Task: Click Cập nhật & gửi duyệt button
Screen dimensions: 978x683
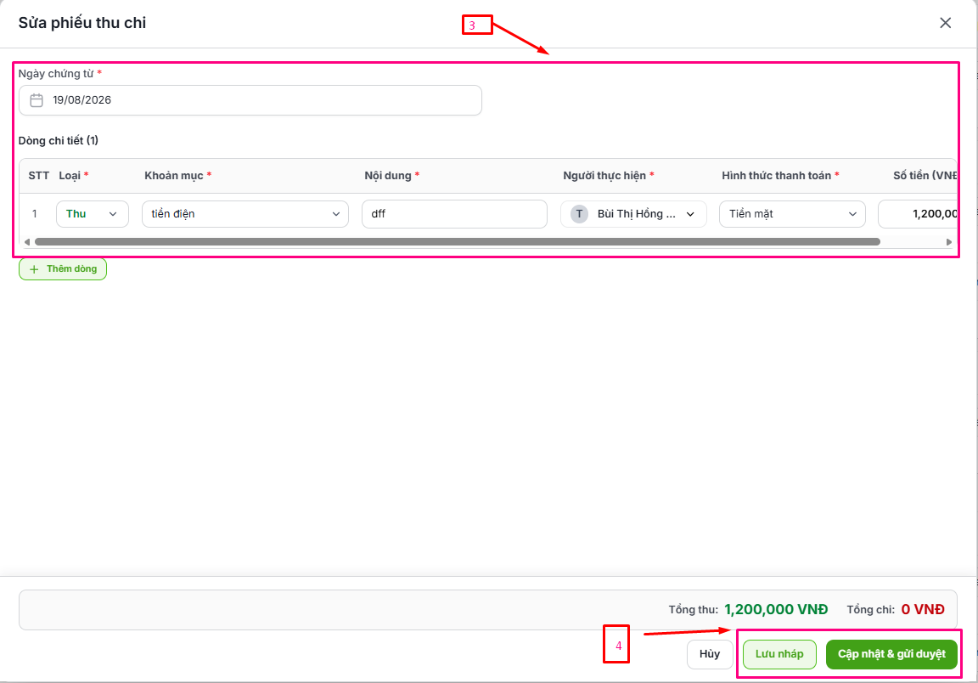Action: point(892,654)
